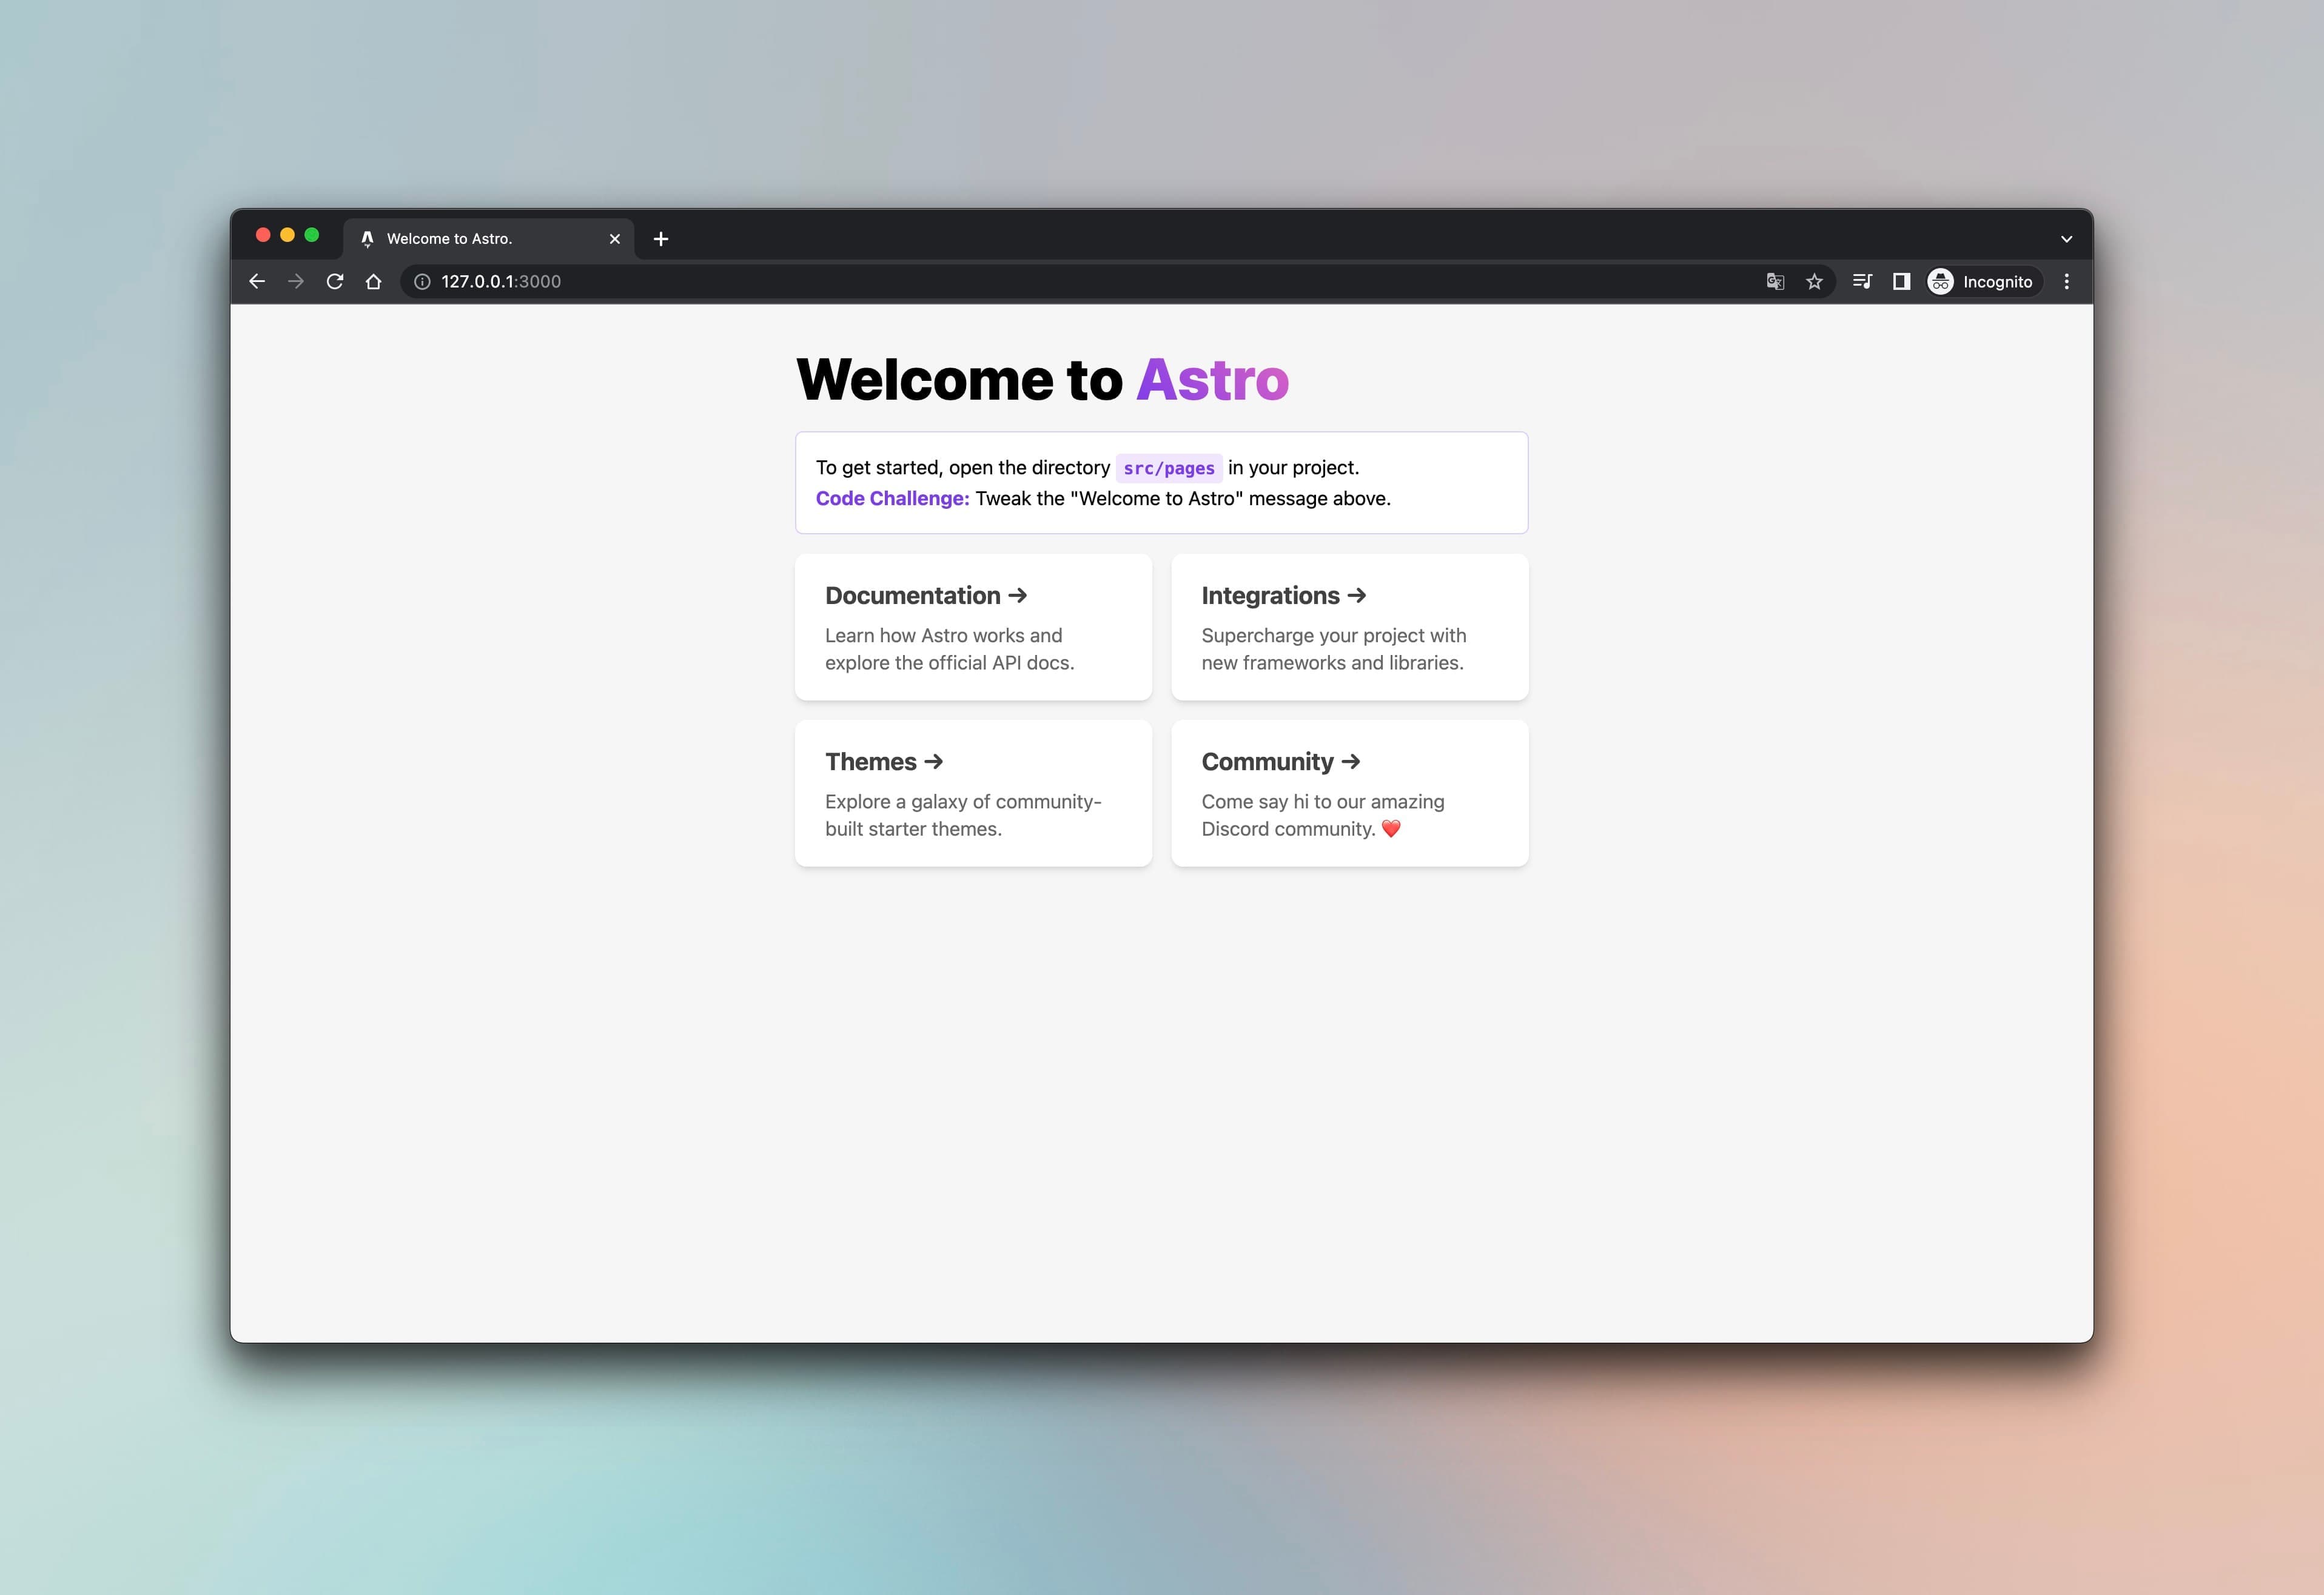The image size is (2324, 1595).
Task: Click the arrow beside Community title
Action: coord(1351,761)
